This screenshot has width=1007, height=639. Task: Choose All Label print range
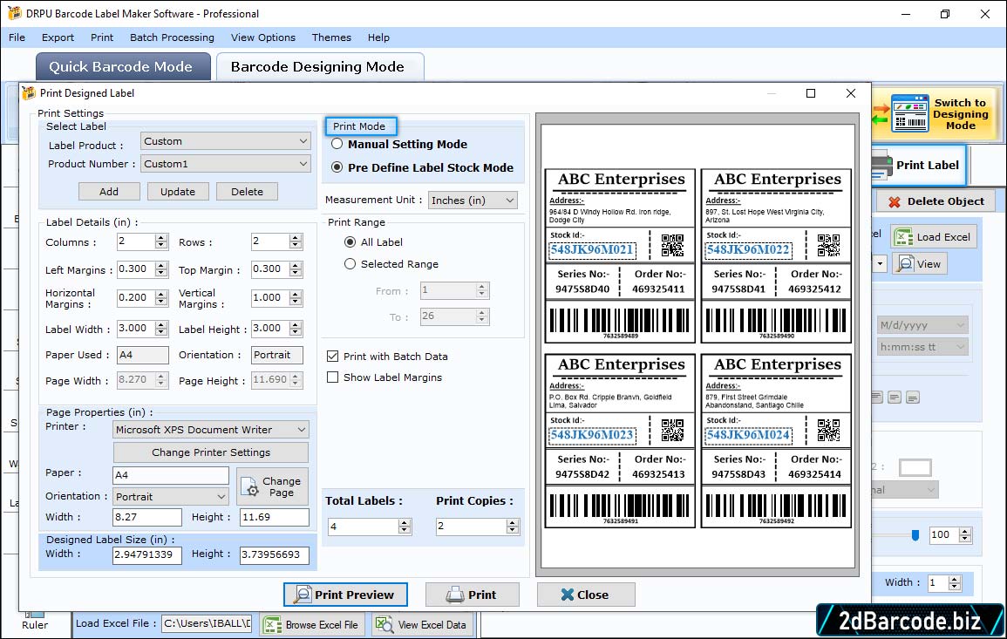point(350,242)
